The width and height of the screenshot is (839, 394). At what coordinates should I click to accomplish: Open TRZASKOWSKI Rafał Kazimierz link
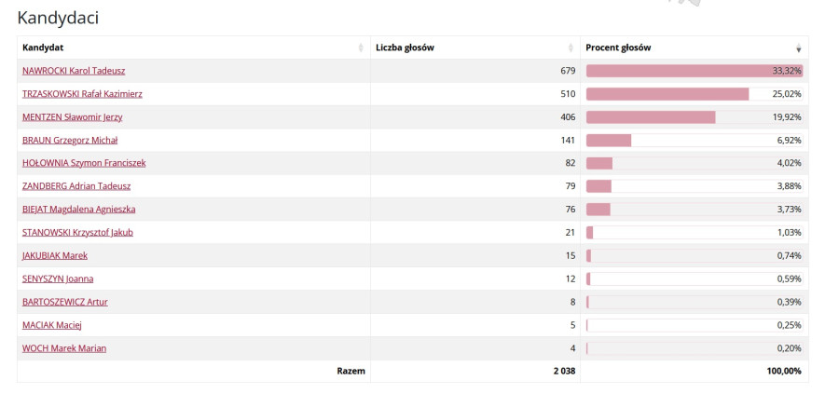[x=82, y=94]
